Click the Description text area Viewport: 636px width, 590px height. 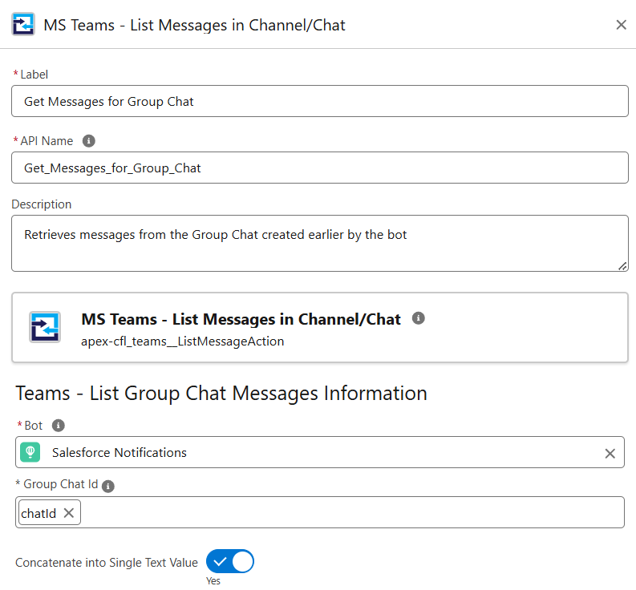(320, 244)
